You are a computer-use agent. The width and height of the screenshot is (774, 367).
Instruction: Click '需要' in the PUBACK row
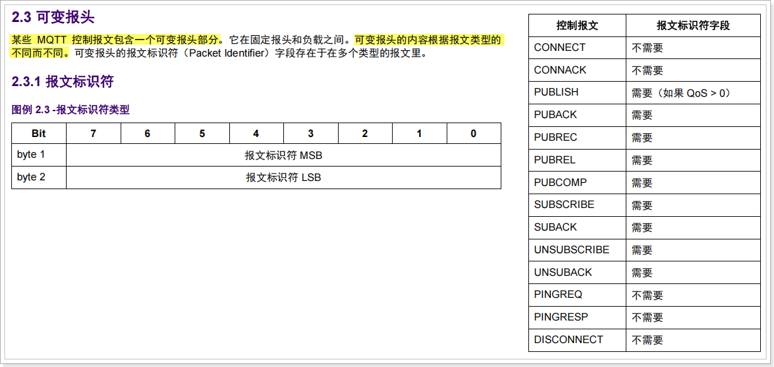(x=642, y=116)
